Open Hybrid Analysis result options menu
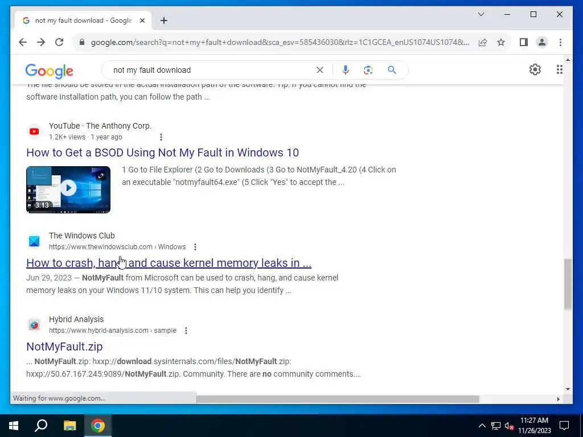 tap(186, 331)
